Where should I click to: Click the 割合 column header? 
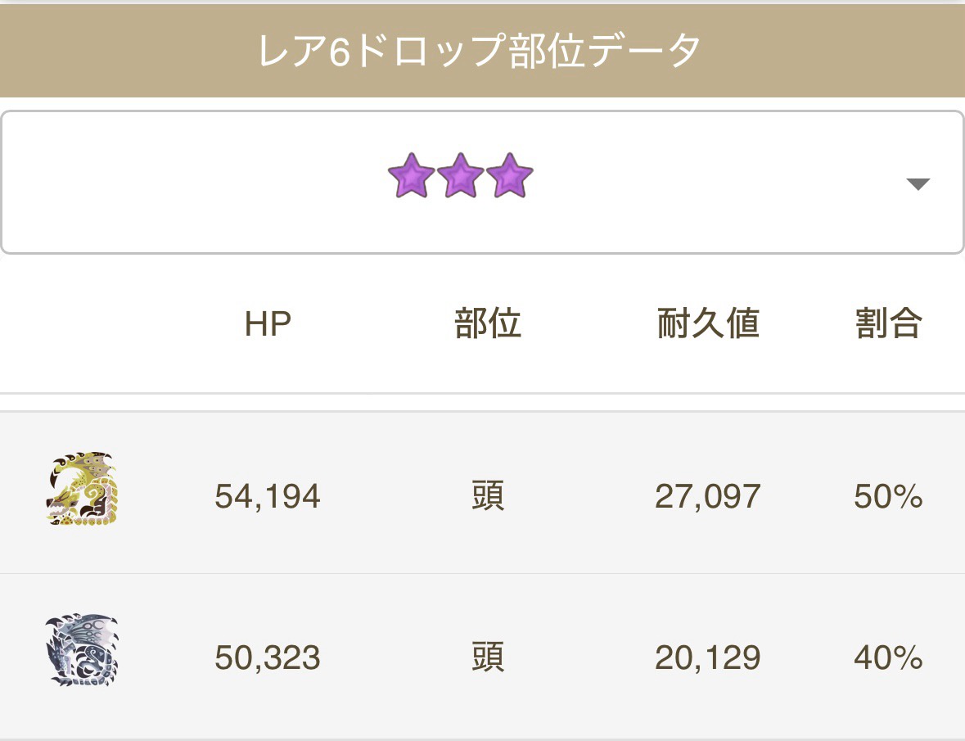[889, 323]
